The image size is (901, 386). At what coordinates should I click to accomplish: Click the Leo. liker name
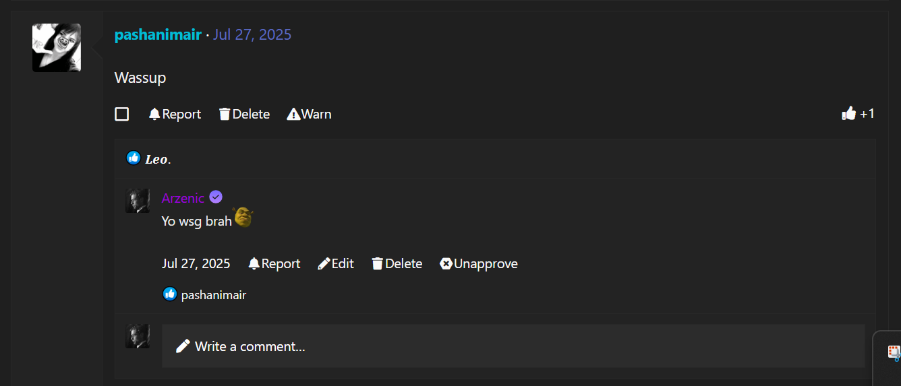coord(158,160)
